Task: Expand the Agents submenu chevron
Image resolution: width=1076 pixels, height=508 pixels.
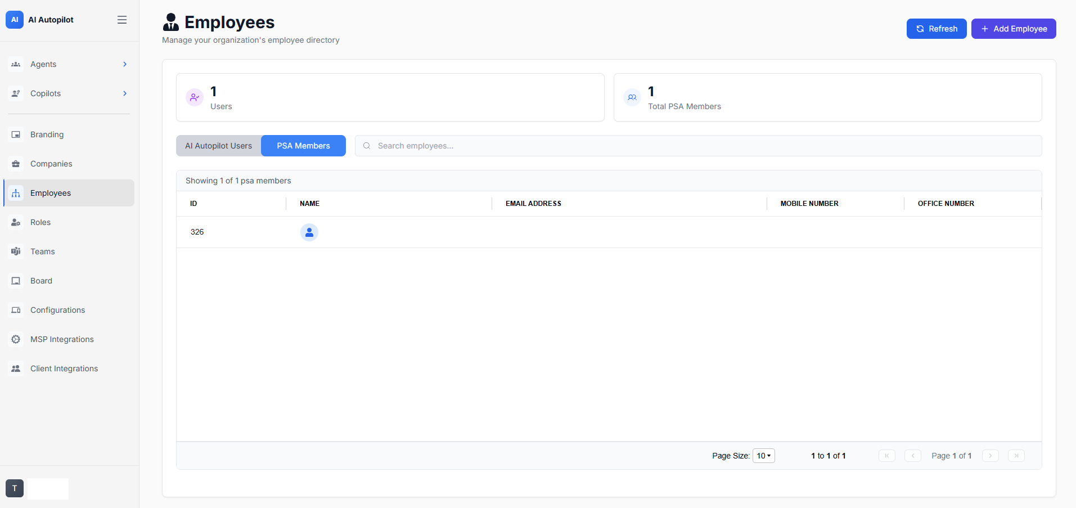Action: click(125, 64)
